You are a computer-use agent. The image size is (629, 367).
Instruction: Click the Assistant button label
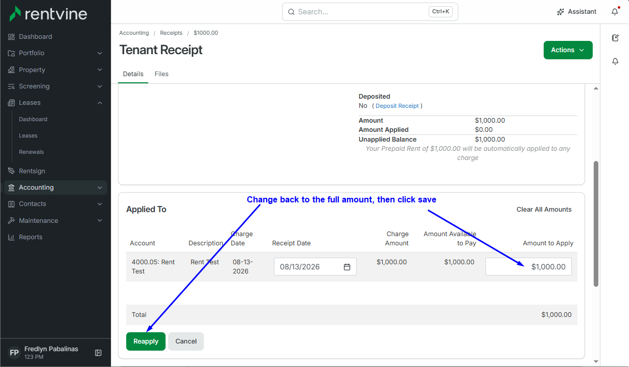click(582, 12)
